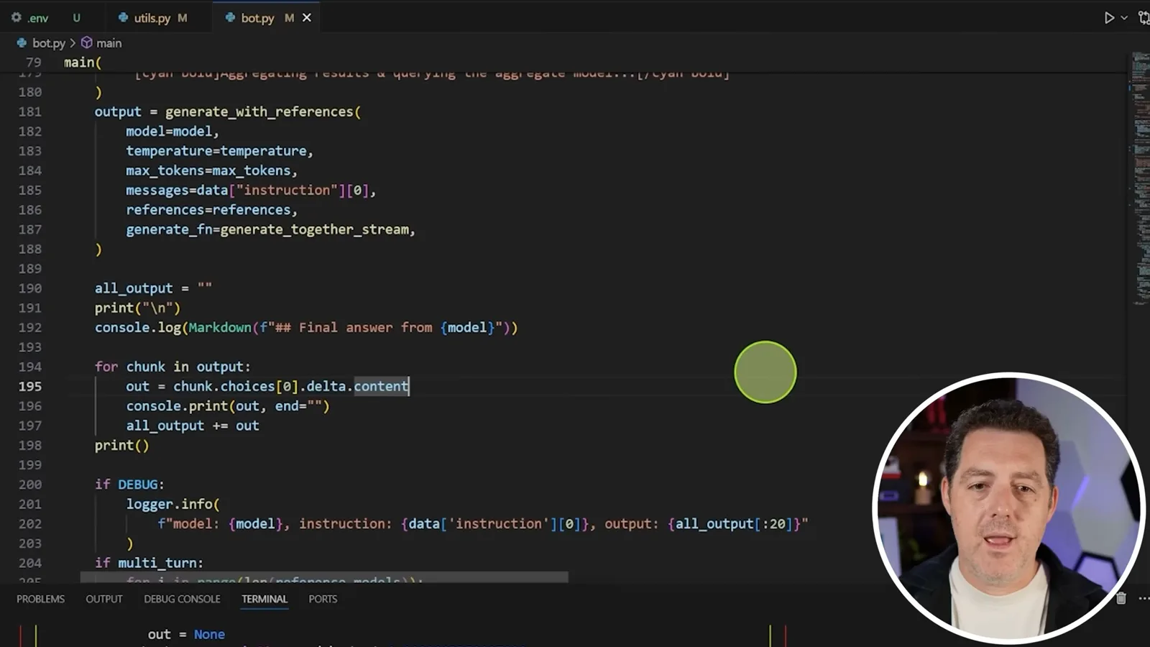Click the gear icon on .env tab
Image resolution: width=1150 pixels, height=647 pixels.
point(17,17)
